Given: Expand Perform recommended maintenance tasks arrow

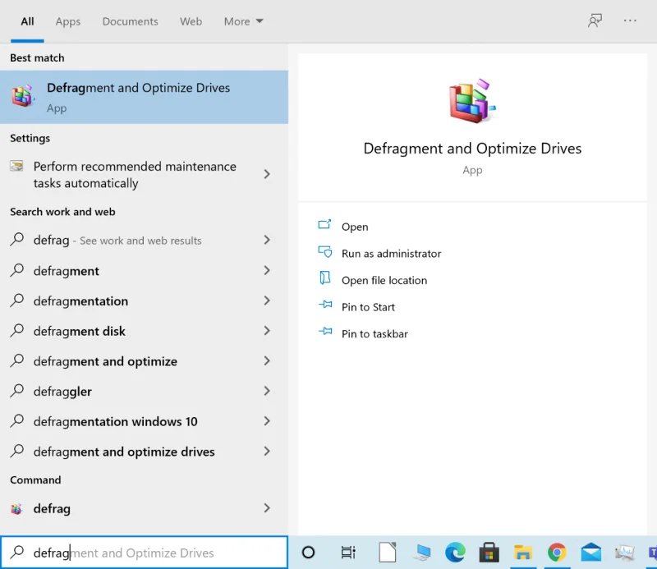Looking at the screenshot, I should pos(267,174).
